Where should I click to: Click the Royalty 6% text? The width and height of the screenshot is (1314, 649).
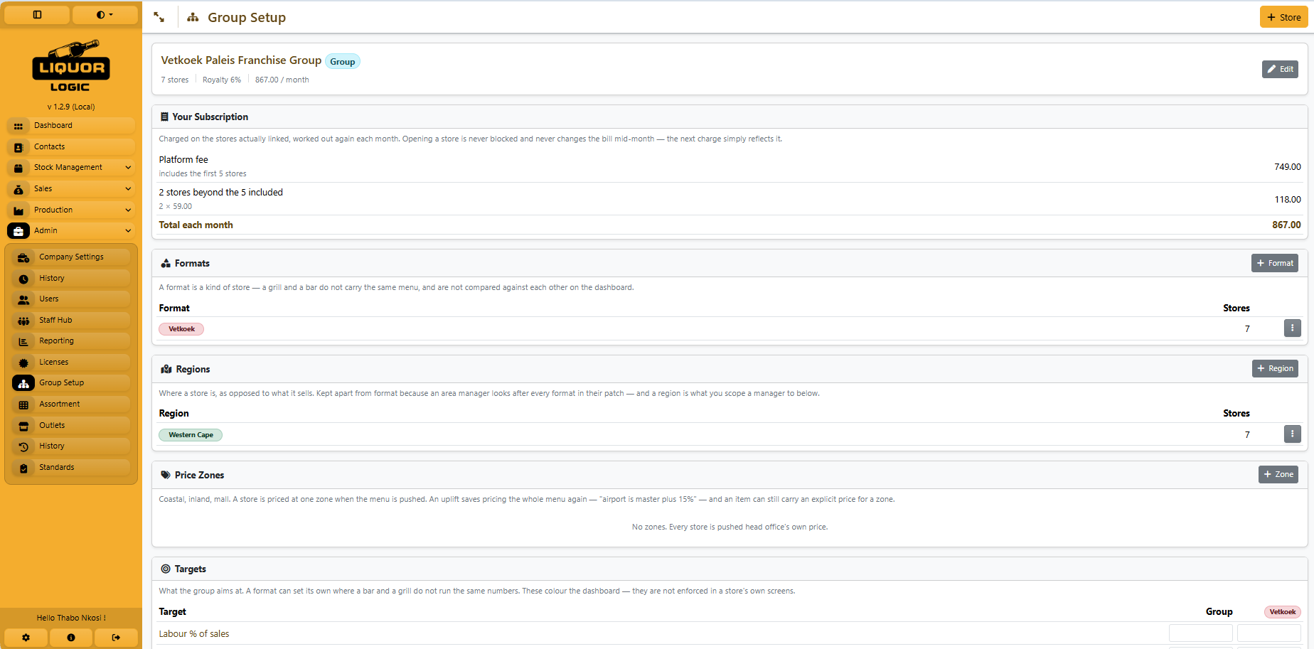coord(222,80)
